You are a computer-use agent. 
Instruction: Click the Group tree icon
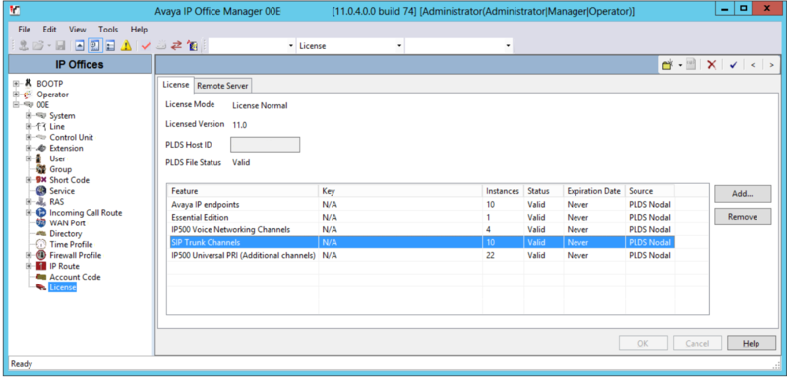(41, 169)
